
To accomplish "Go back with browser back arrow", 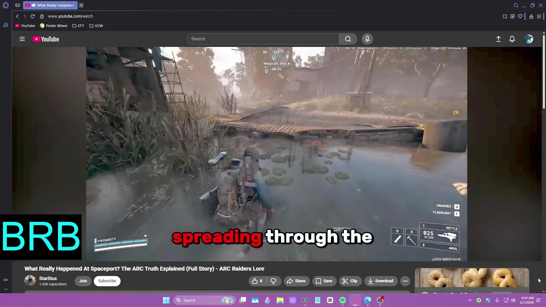I will [17, 16].
